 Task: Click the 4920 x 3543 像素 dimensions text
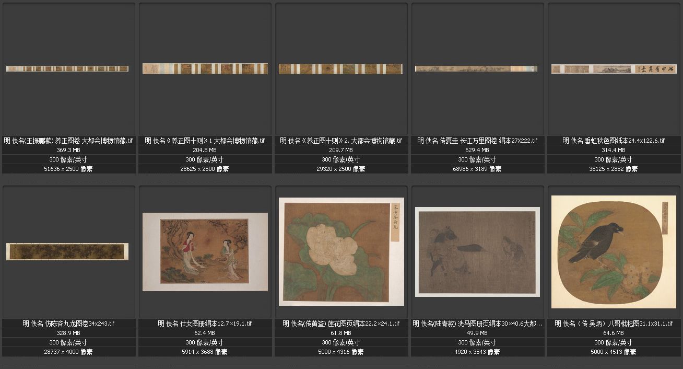click(x=477, y=352)
